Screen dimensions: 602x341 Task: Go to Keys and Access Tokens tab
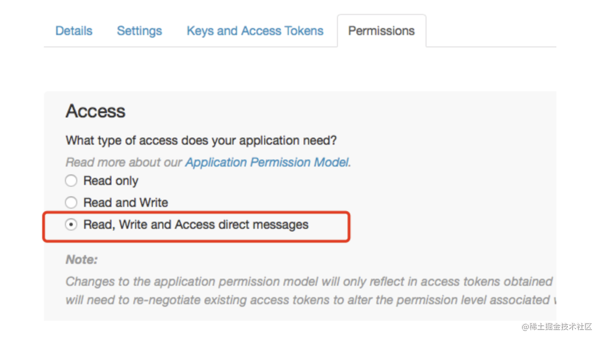255,31
